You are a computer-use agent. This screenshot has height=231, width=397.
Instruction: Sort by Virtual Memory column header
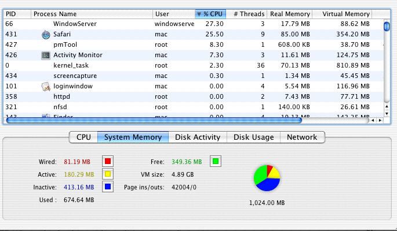(343, 14)
